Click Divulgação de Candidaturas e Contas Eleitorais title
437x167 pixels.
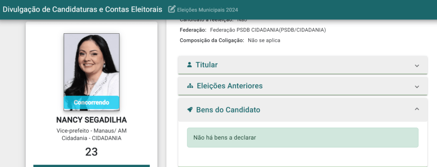pos(82,9)
